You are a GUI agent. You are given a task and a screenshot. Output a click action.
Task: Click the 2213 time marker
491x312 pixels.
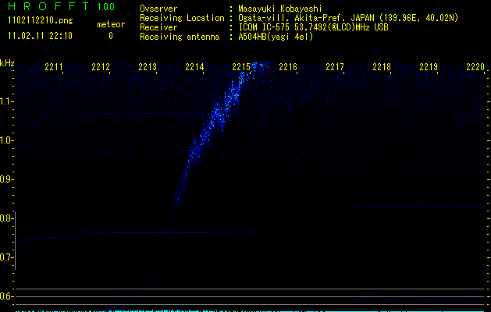click(x=148, y=67)
